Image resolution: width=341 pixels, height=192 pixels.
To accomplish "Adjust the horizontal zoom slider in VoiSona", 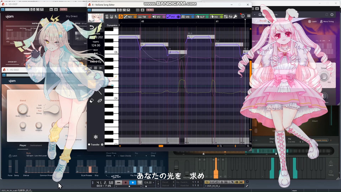I will (235, 146).
